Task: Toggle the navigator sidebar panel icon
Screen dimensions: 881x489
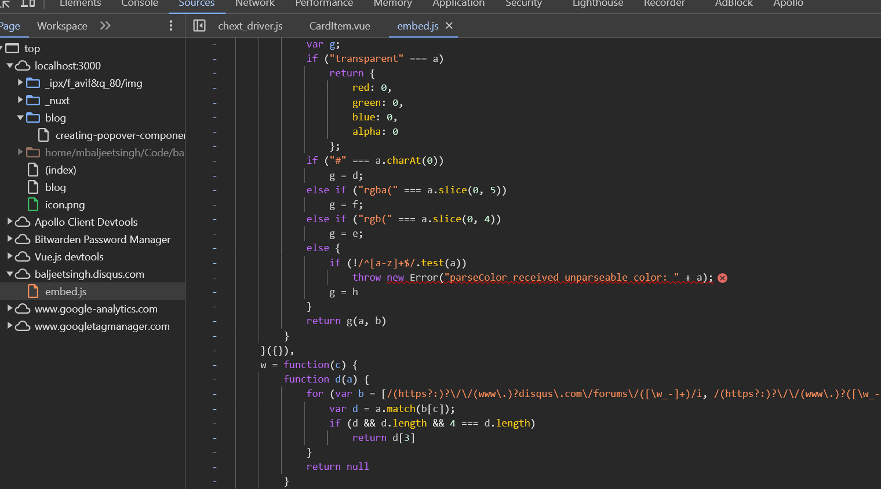Action: tap(199, 26)
